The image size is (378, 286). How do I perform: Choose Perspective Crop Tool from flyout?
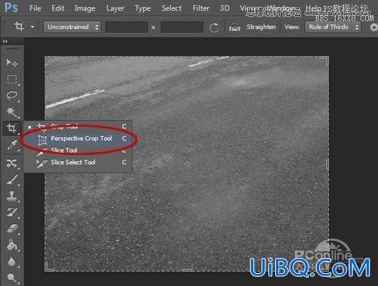[78, 138]
